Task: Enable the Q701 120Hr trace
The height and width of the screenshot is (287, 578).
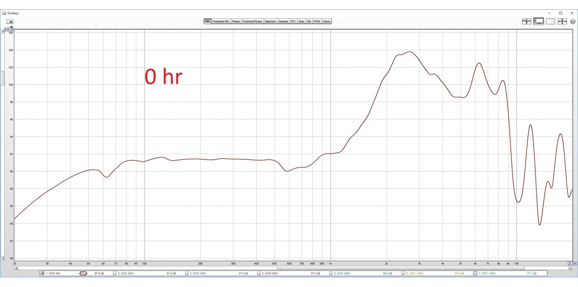Action: coord(475,274)
